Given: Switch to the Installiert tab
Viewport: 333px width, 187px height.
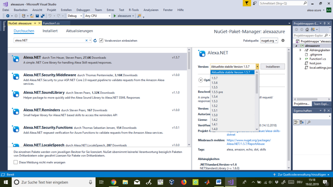Looking at the screenshot, I should pos(50,31).
